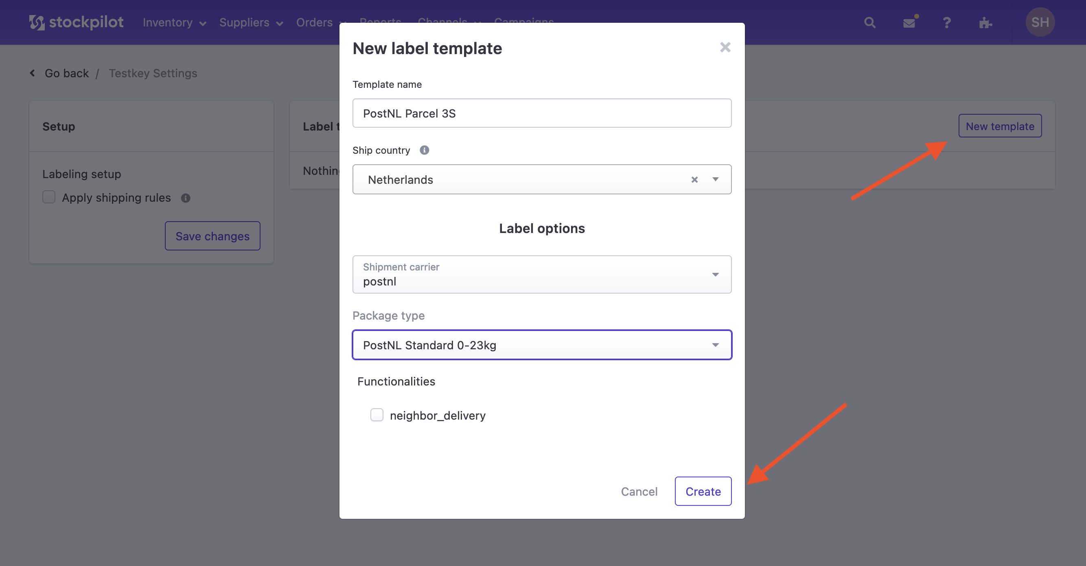
Task: Open the Package type dropdown
Action: tap(542, 345)
